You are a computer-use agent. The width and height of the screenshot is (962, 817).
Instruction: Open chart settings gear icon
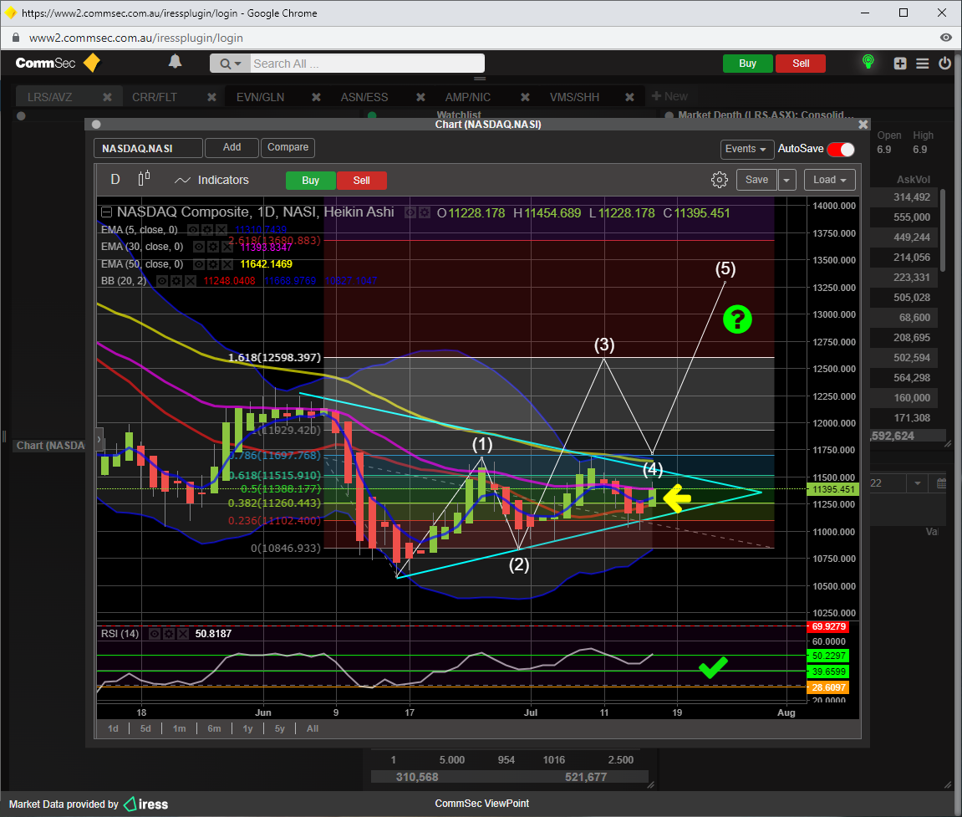(719, 180)
